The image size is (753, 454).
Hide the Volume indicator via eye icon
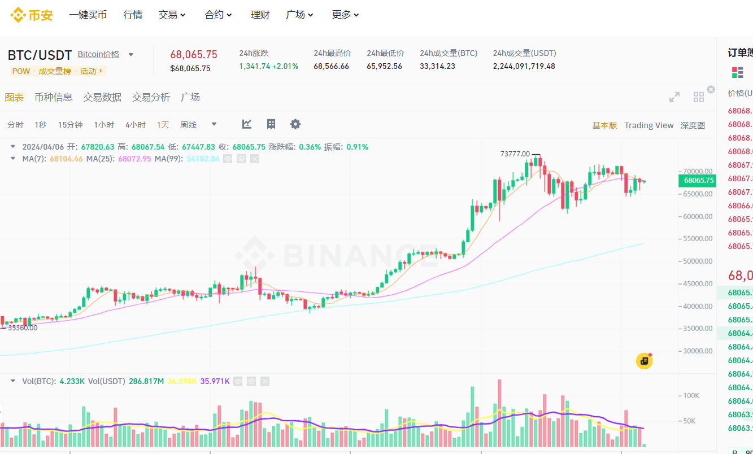(238, 381)
